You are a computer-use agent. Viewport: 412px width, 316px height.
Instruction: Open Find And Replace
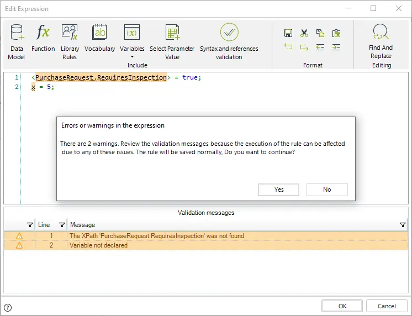pyautogui.click(x=381, y=41)
